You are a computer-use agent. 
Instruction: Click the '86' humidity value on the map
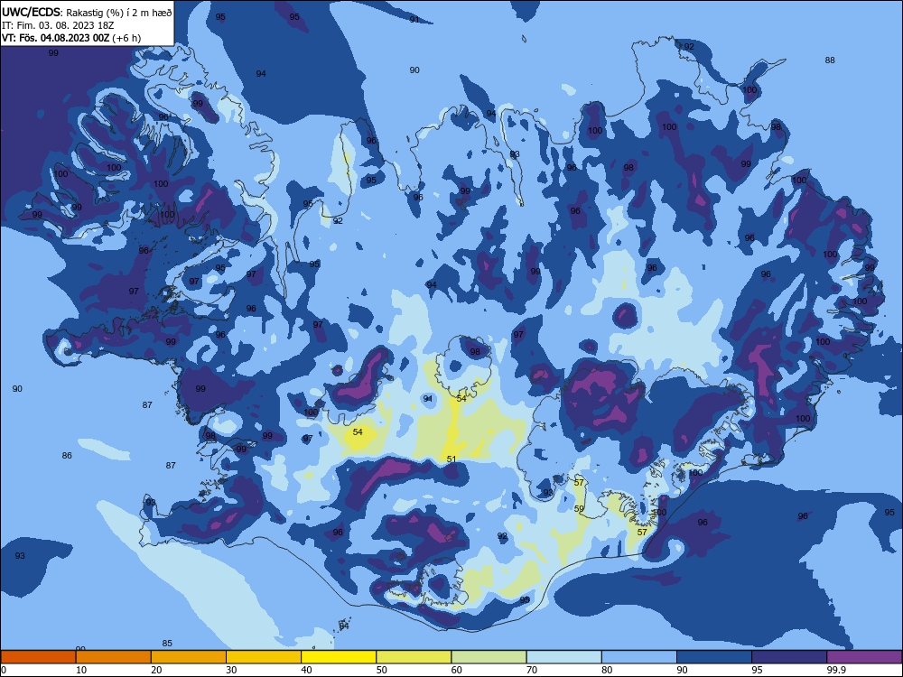click(x=67, y=455)
